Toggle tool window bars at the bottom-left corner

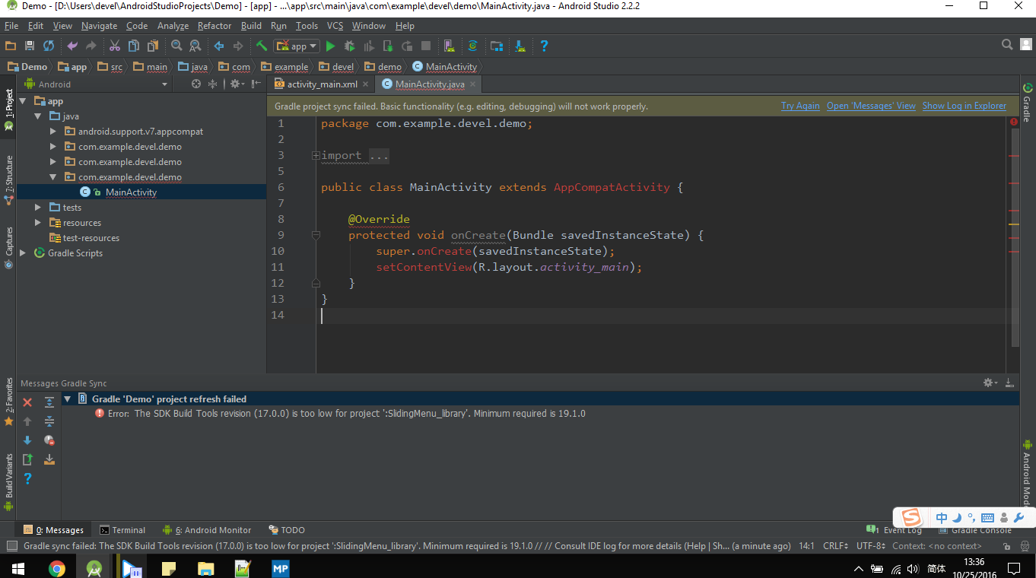11,546
